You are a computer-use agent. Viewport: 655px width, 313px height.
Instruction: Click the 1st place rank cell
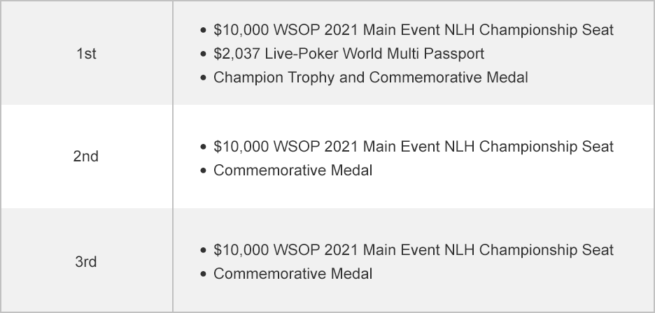click(x=85, y=54)
